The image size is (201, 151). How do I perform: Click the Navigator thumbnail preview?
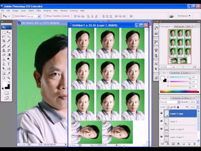(180, 47)
